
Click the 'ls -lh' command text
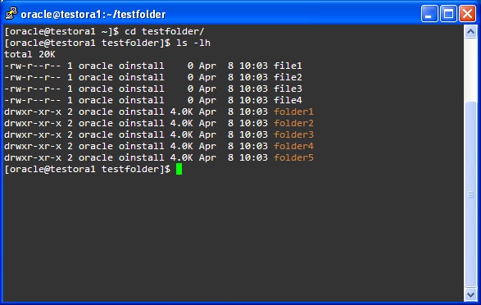(193, 43)
